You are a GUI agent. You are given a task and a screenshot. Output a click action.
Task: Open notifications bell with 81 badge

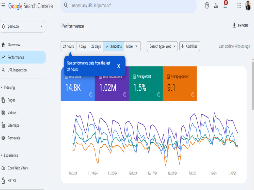(x=225, y=5)
